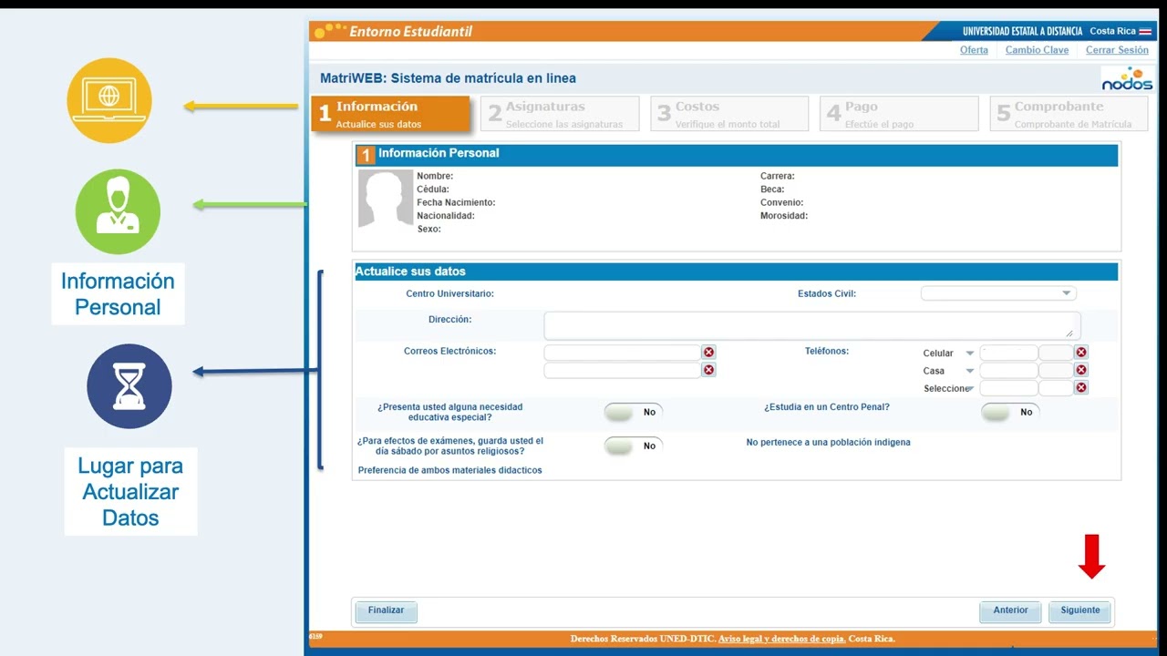Toggle Saturday religious observance switch
This screenshot has height=656, width=1167.
634,446
